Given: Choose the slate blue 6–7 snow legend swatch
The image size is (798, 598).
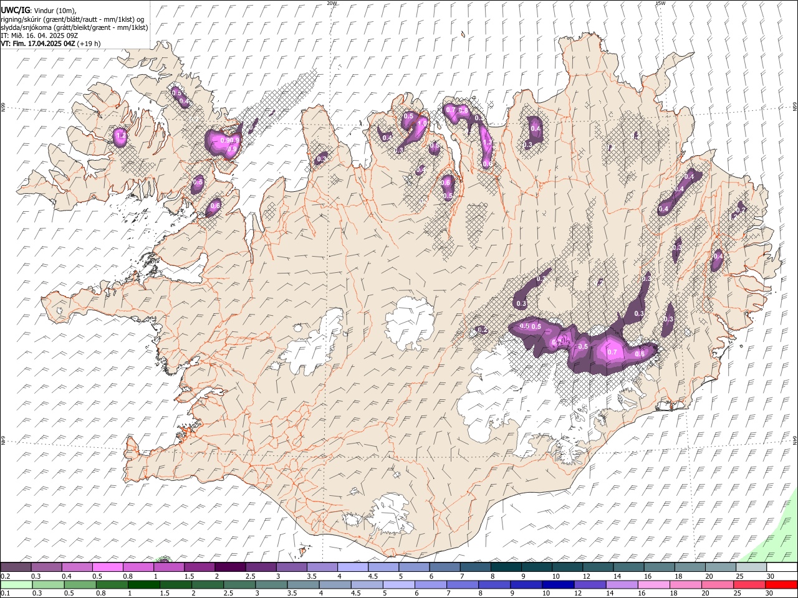Looking at the screenshot, I should (x=445, y=567).
